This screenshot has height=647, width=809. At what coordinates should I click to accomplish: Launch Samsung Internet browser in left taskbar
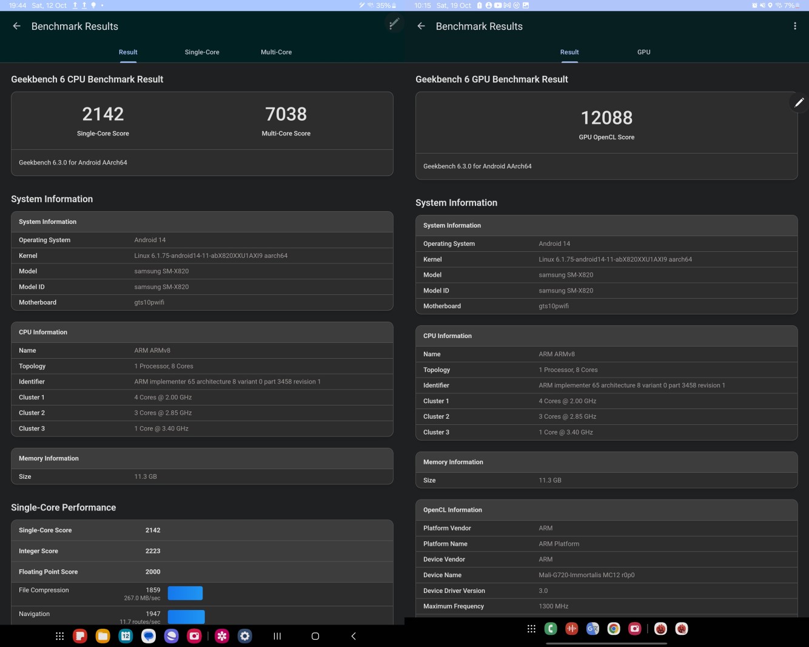point(172,636)
